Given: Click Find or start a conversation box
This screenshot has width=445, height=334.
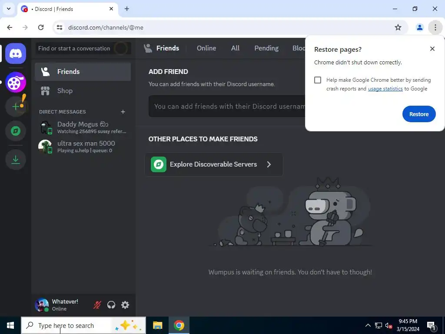Looking at the screenshot, I should 83,48.
